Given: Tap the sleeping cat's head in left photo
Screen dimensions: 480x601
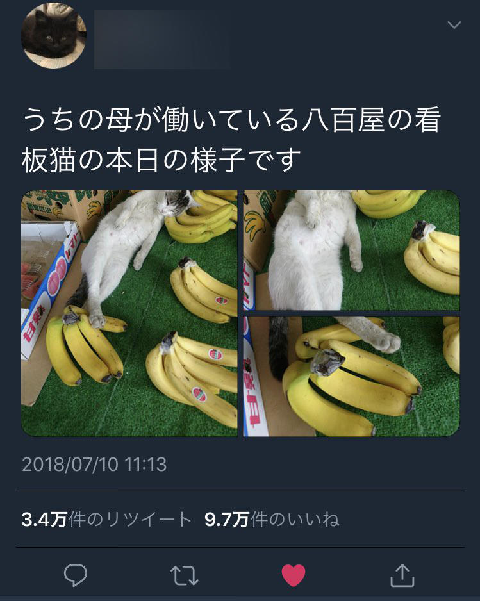Looking at the screenshot, I should (177, 202).
